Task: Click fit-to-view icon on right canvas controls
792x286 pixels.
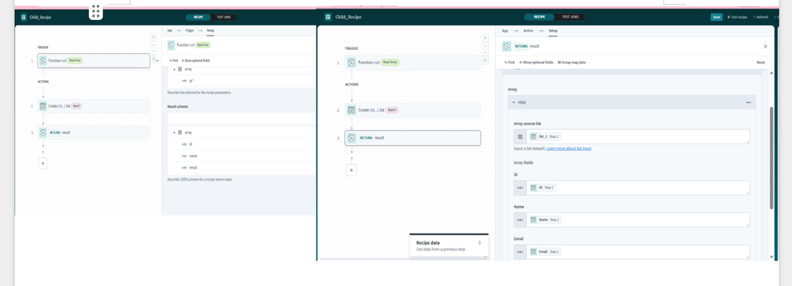Action: (485, 60)
